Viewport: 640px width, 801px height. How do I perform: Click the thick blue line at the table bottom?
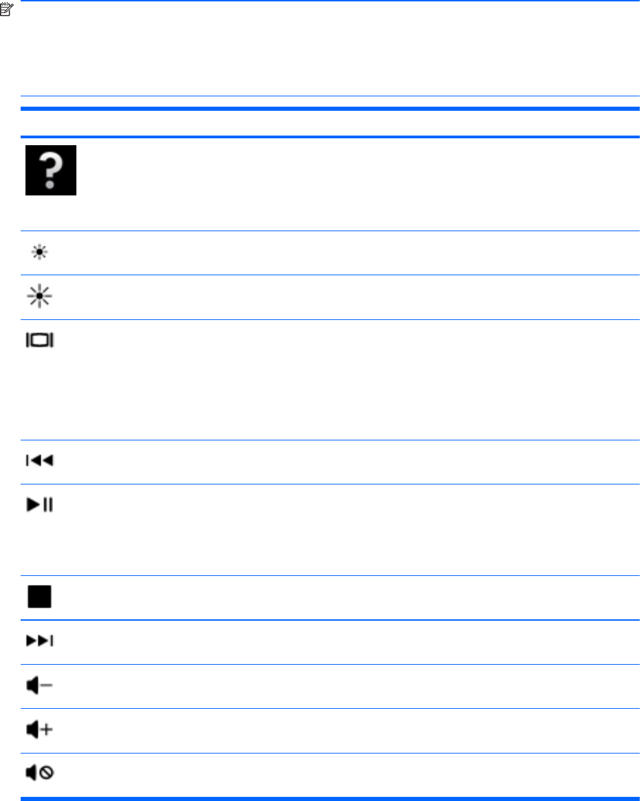pyautogui.click(x=330, y=798)
